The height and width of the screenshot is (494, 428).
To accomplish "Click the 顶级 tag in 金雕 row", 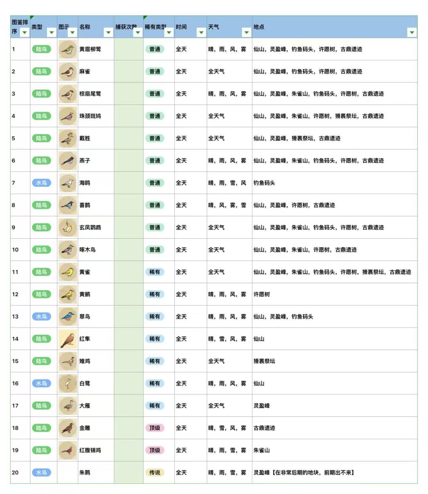I will [x=155, y=428].
